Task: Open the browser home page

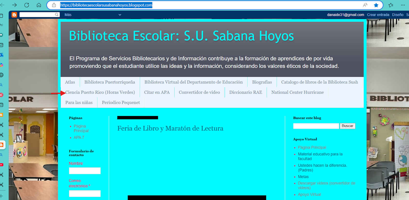Action: 39,5
